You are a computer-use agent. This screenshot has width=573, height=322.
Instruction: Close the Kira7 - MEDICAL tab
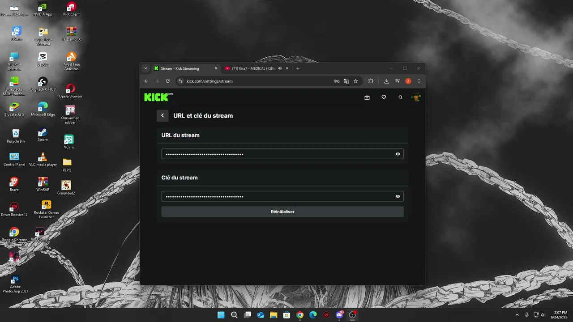pos(287,68)
